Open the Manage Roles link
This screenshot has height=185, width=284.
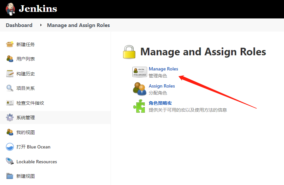click(x=164, y=69)
